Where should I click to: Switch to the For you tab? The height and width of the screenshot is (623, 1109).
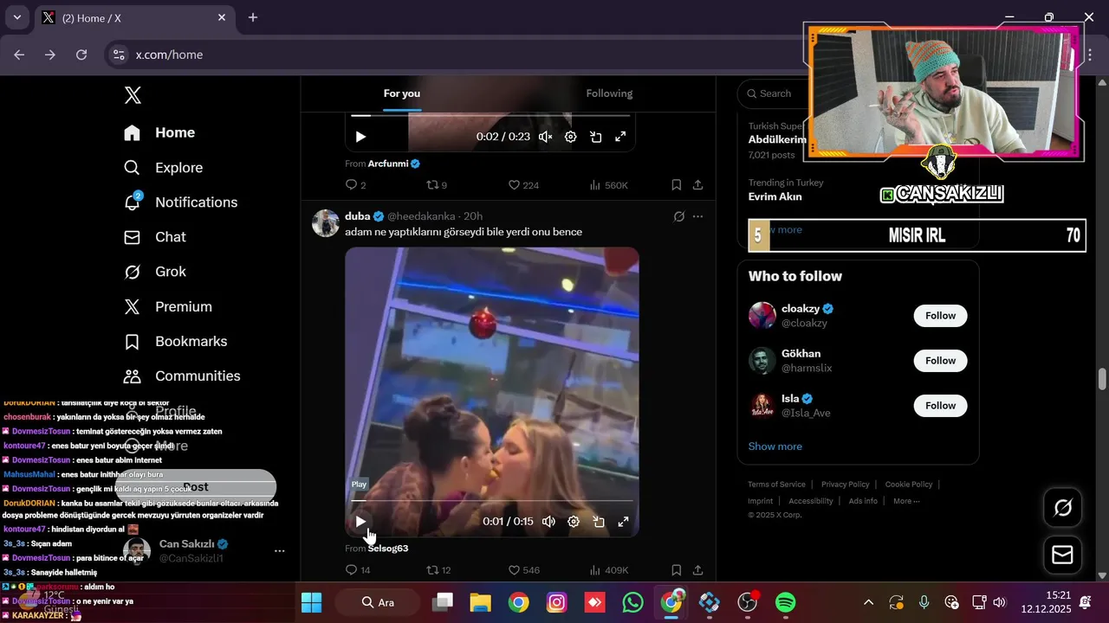pyautogui.click(x=402, y=93)
